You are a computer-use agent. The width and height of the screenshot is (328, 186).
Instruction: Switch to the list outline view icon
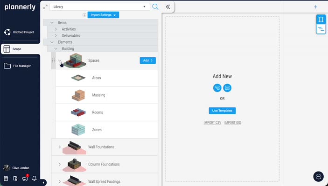pyautogui.click(x=321, y=29)
